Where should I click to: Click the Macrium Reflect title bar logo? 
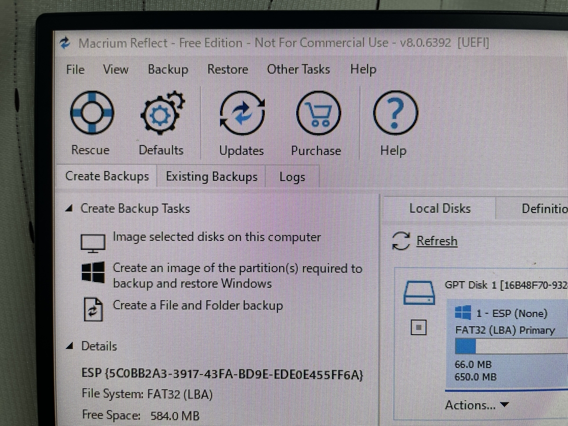pyautogui.click(x=65, y=44)
